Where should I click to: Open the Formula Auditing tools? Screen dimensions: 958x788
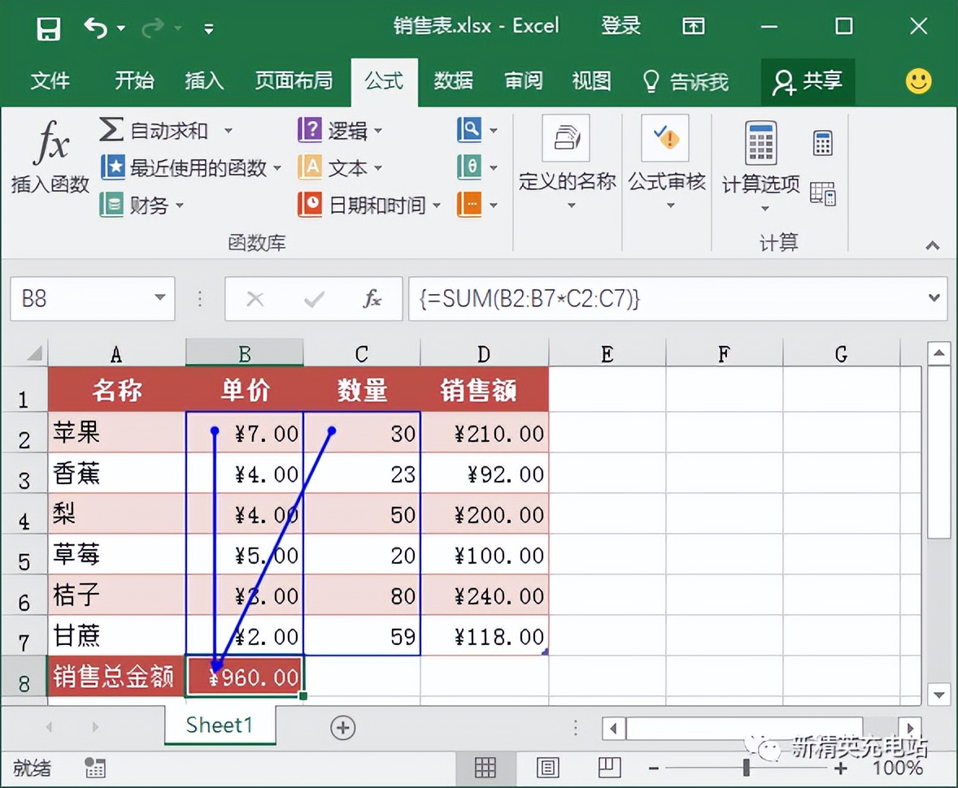(x=666, y=167)
